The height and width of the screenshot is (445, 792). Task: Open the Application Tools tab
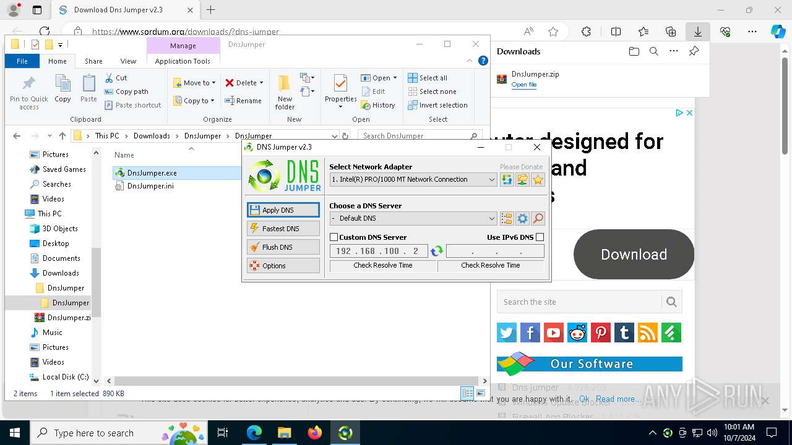tap(183, 61)
